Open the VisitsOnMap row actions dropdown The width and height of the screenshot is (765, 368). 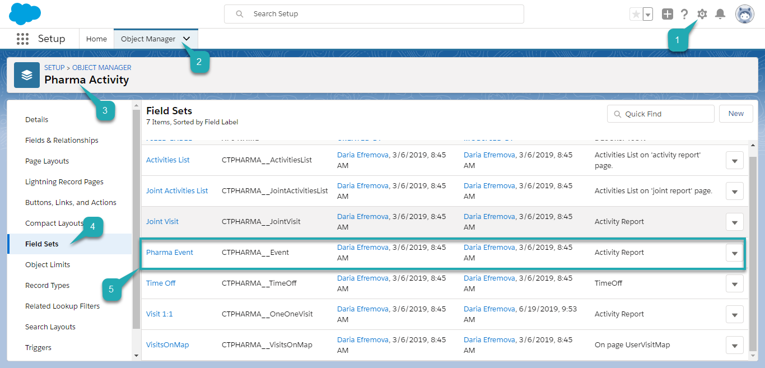(734, 345)
